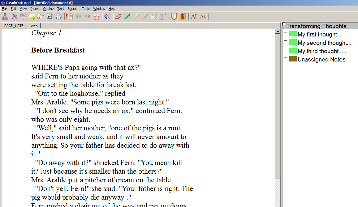Click the greyed-out stacked boxes with plus icon
Viewport: 358px width, 207px height.
163,16
